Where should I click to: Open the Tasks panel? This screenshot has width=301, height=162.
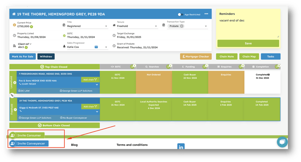click(270, 57)
